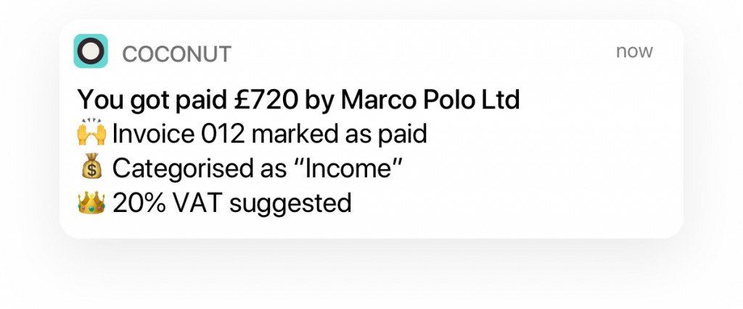Screen dimensions: 743x309
Task: Click the money bag emoji
Action: pos(91,166)
